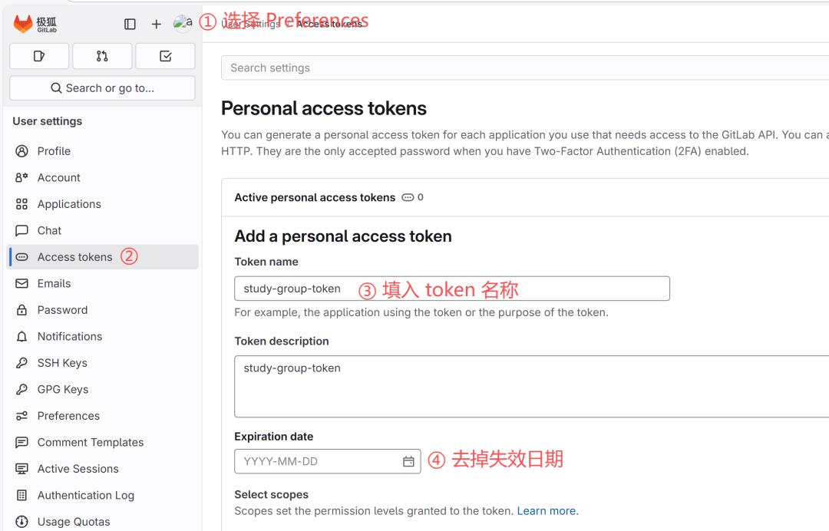The image size is (829, 531).
Task: Click the Password lock icon in sidebar
Action: [21, 309]
